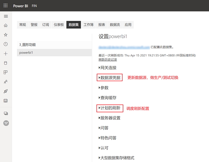Select the 数据集 tab
Image resolution: width=209 pixels, height=162 pixels.
73,25
